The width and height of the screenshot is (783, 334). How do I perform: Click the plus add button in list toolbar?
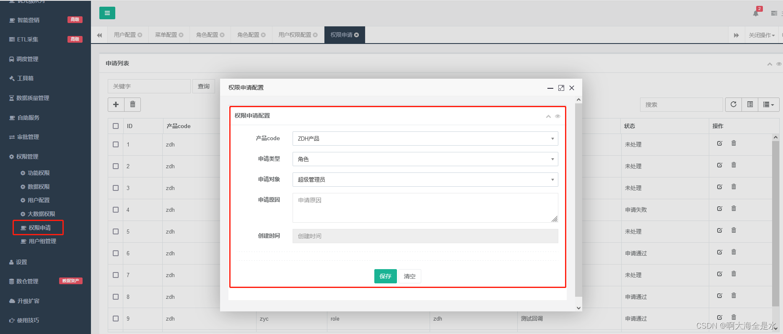[x=116, y=104]
